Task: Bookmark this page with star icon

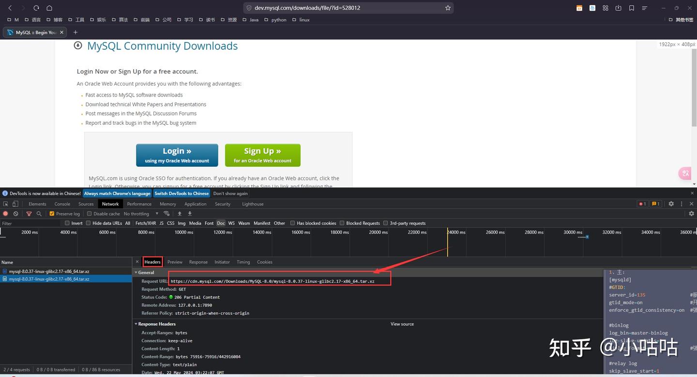Action: point(448,8)
